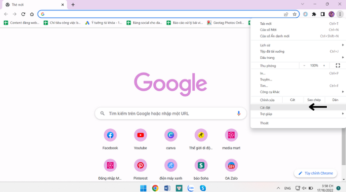Open the canva shortcut
This screenshot has height=192, width=346.
pos(171,139)
